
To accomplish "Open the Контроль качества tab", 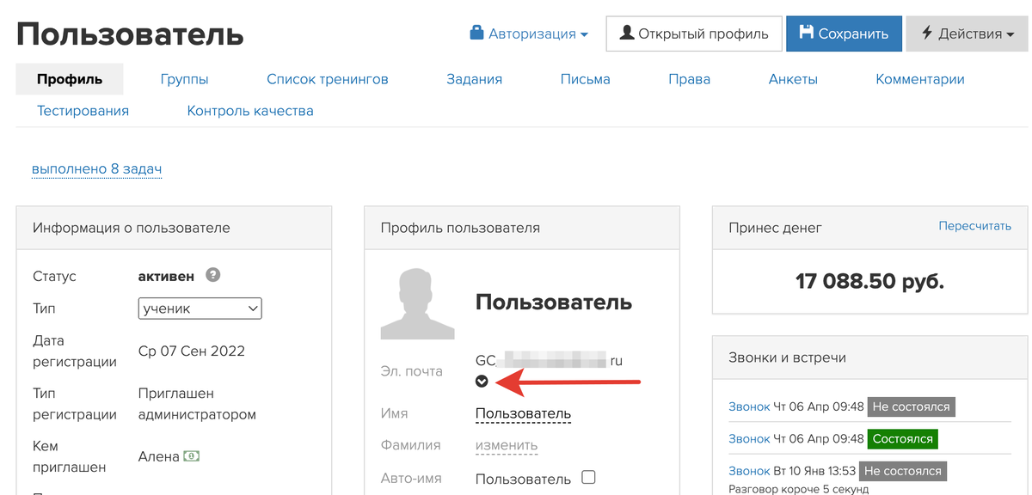I will [x=250, y=110].
